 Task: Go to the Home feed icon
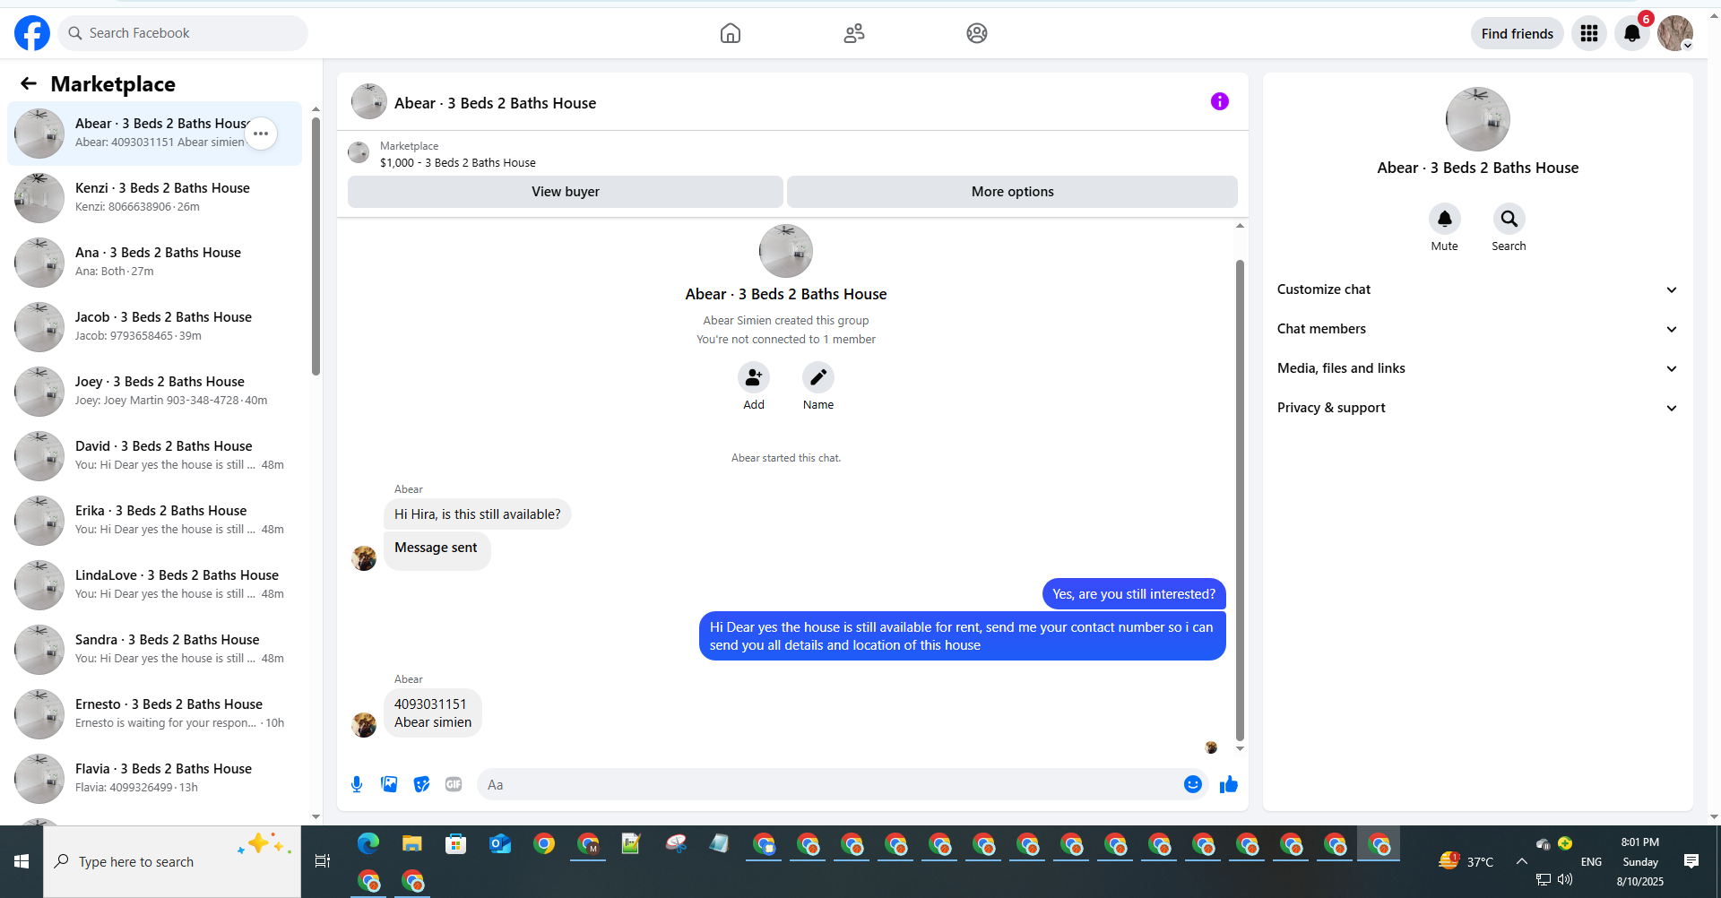point(731,33)
